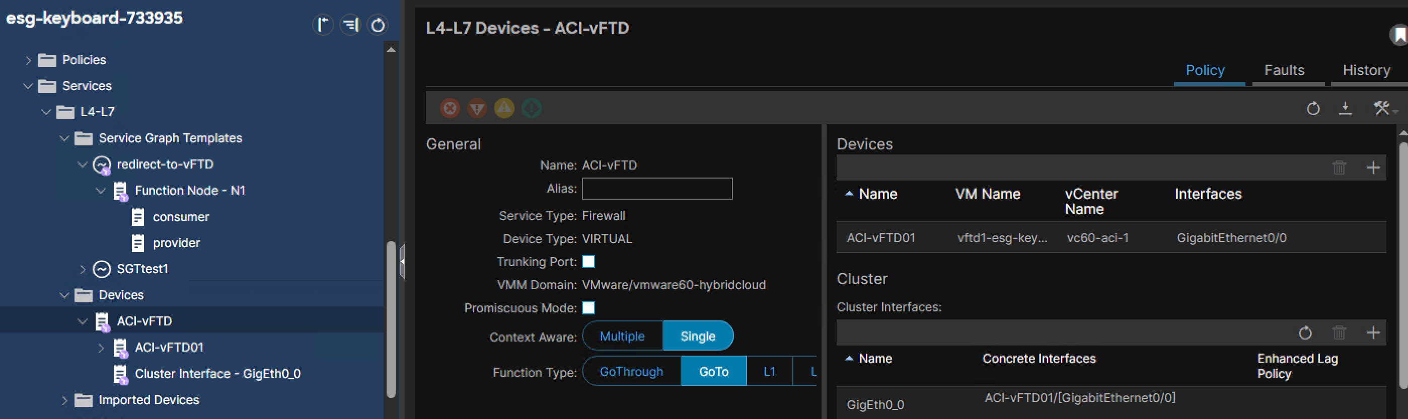Click the SGTtest1 graph template icon
1408x419 pixels.
point(102,269)
